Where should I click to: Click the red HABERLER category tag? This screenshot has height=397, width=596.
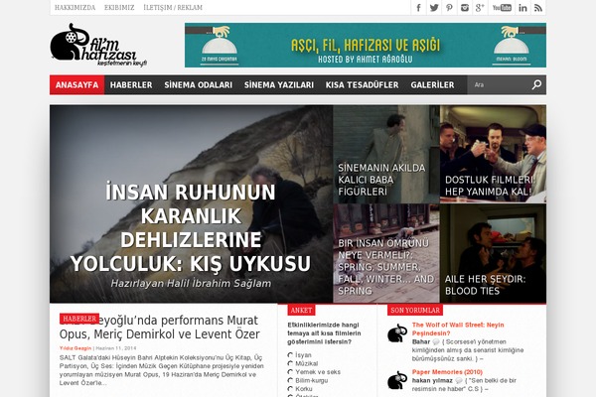[x=79, y=319]
